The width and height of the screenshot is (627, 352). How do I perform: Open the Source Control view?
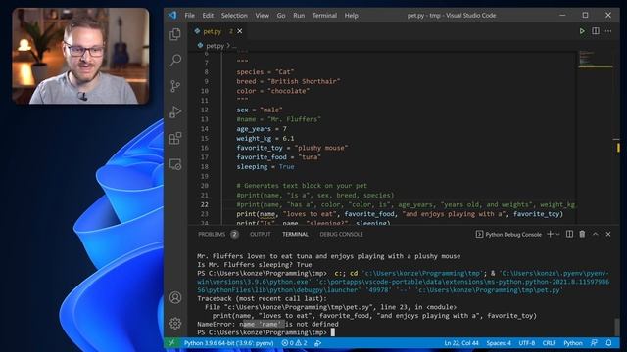pyautogui.click(x=175, y=86)
